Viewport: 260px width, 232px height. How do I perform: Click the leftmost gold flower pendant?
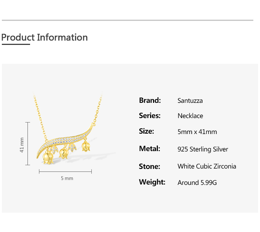click(x=48, y=157)
